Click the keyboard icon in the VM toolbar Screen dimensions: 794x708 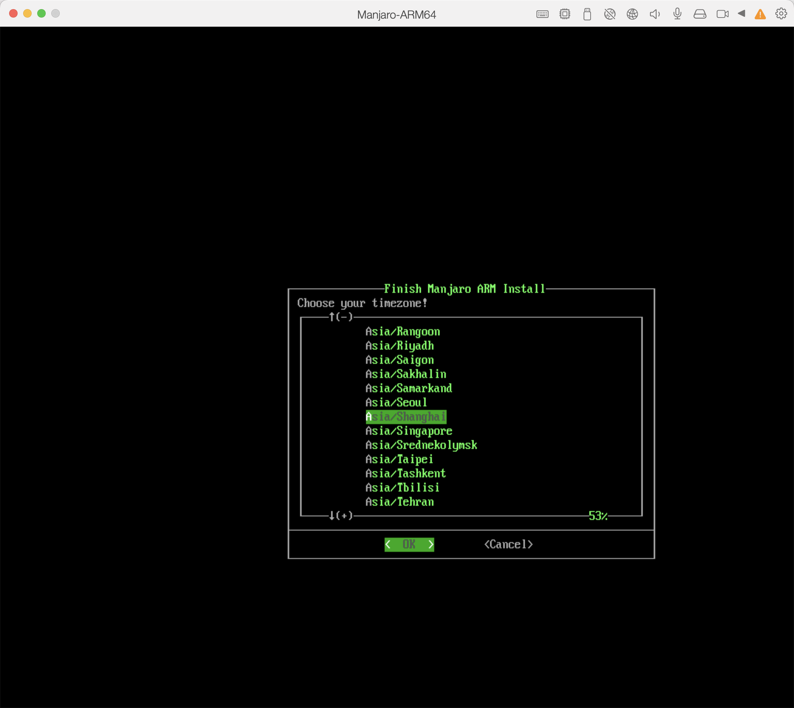click(x=542, y=14)
